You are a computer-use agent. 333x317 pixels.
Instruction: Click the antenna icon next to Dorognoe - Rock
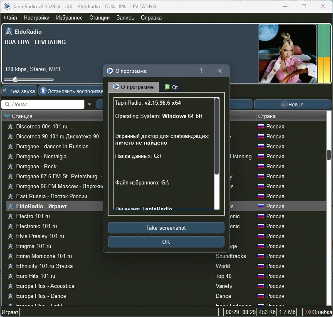[x=10, y=167]
